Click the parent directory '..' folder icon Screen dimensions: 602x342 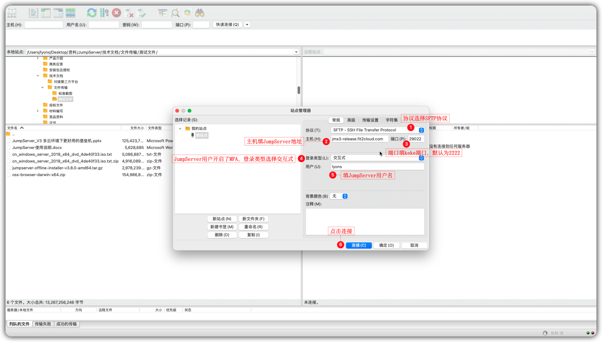click(8, 134)
